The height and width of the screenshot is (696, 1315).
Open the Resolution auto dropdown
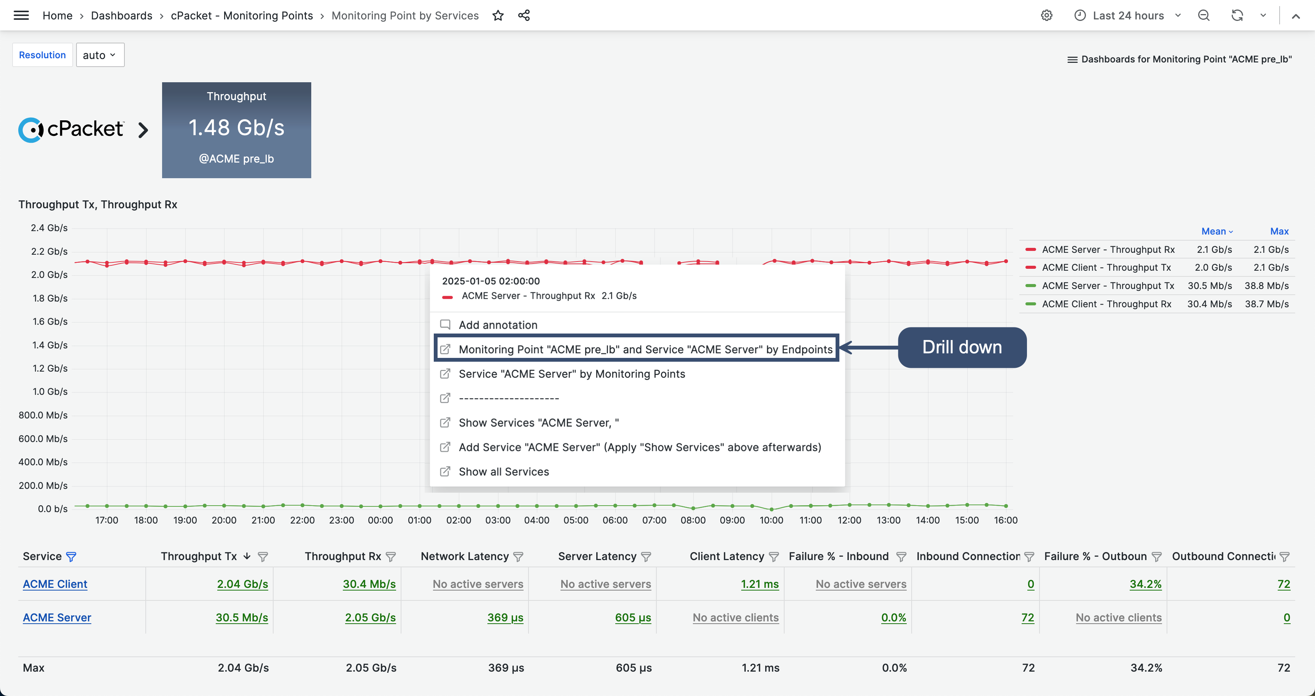[x=100, y=55]
